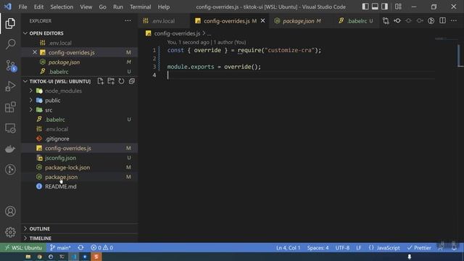Open the View menu
This screenshot has width=464, height=261.
tap(86, 7)
